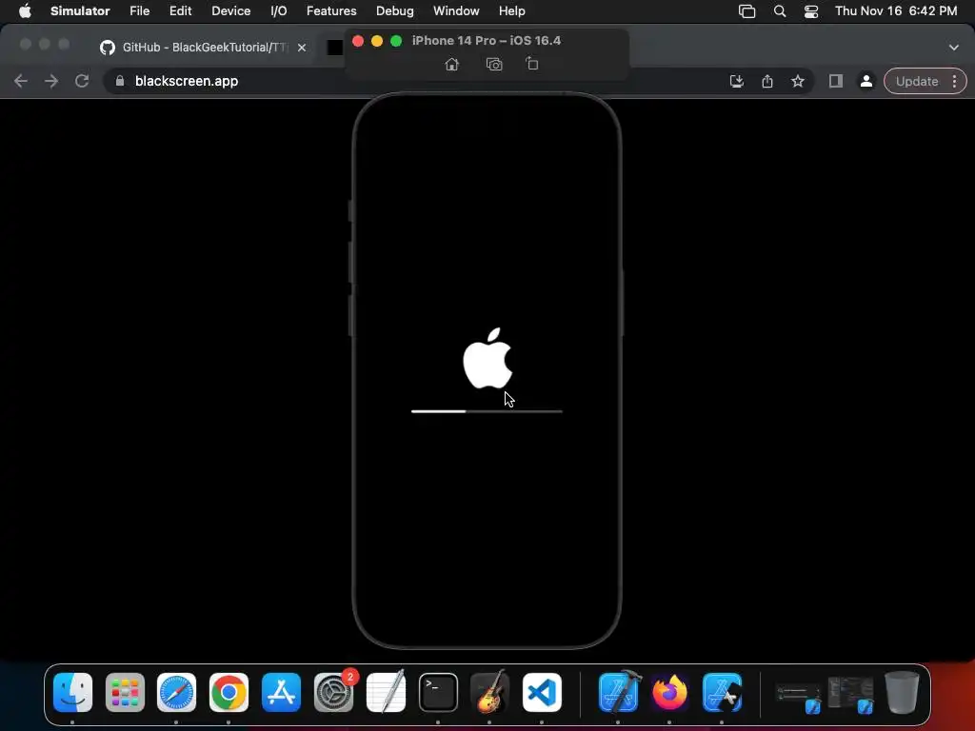
Task: Click the Stage Manager menu bar icon
Action: tap(746, 11)
